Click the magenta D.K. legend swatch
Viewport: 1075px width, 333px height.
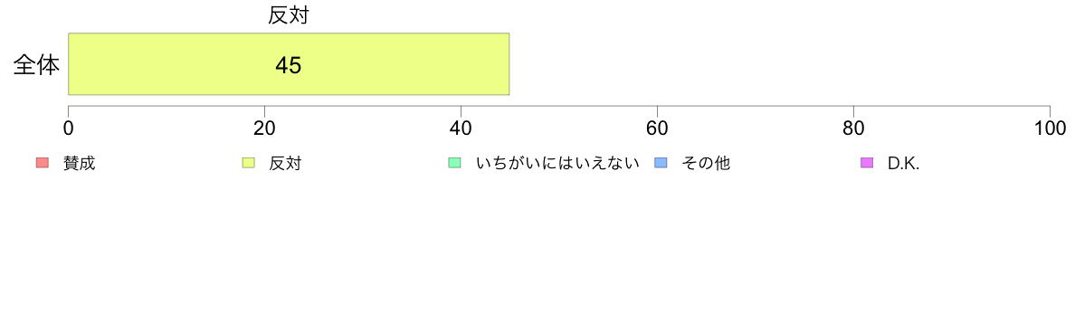[x=866, y=163]
